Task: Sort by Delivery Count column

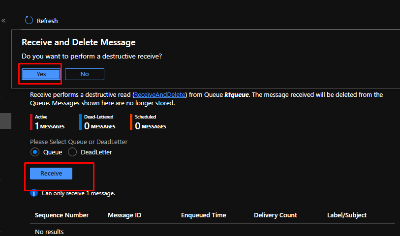Action: 275,215
